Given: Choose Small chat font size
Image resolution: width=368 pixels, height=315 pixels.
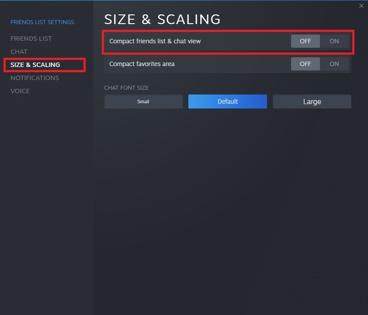Looking at the screenshot, I should [x=143, y=101].
